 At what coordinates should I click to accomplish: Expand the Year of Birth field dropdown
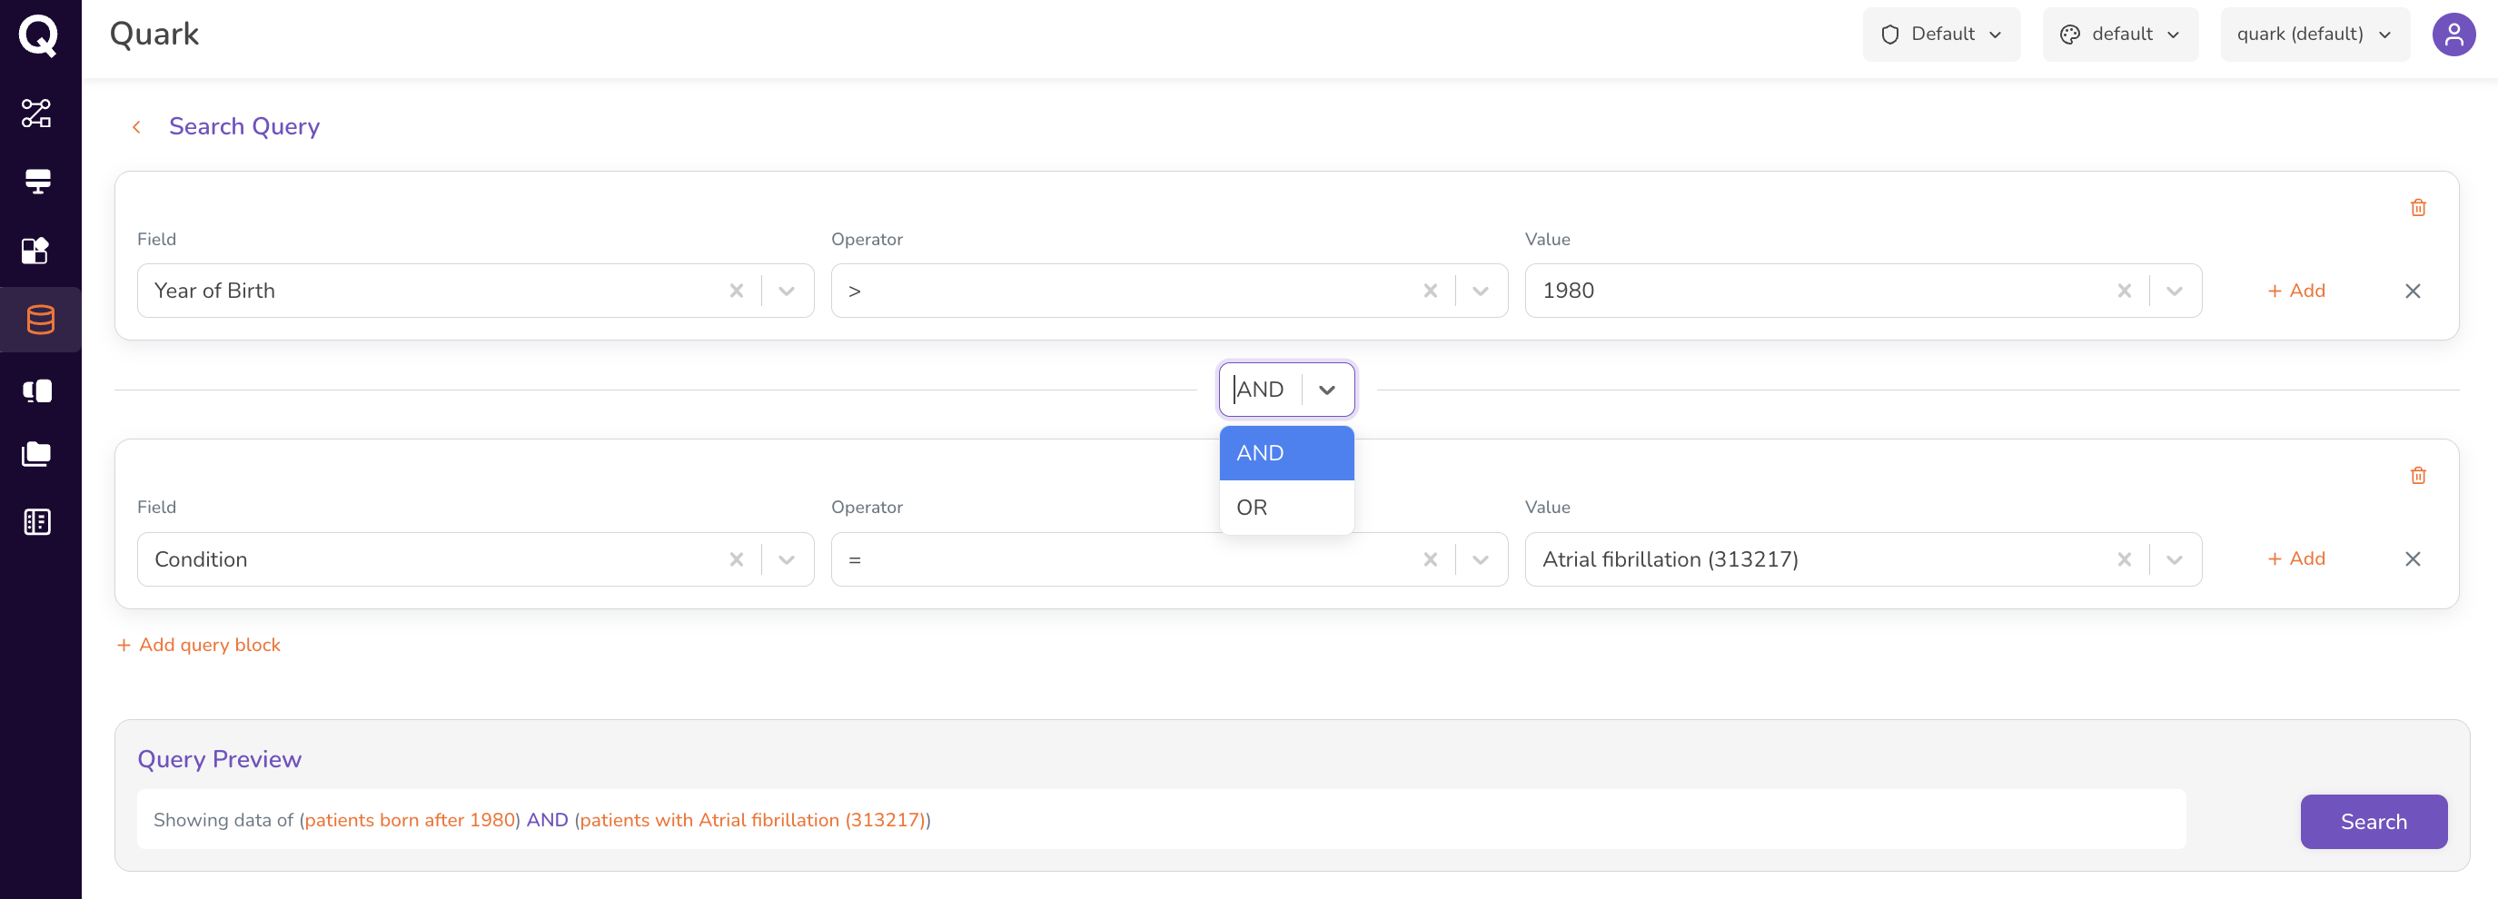click(x=787, y=291)
